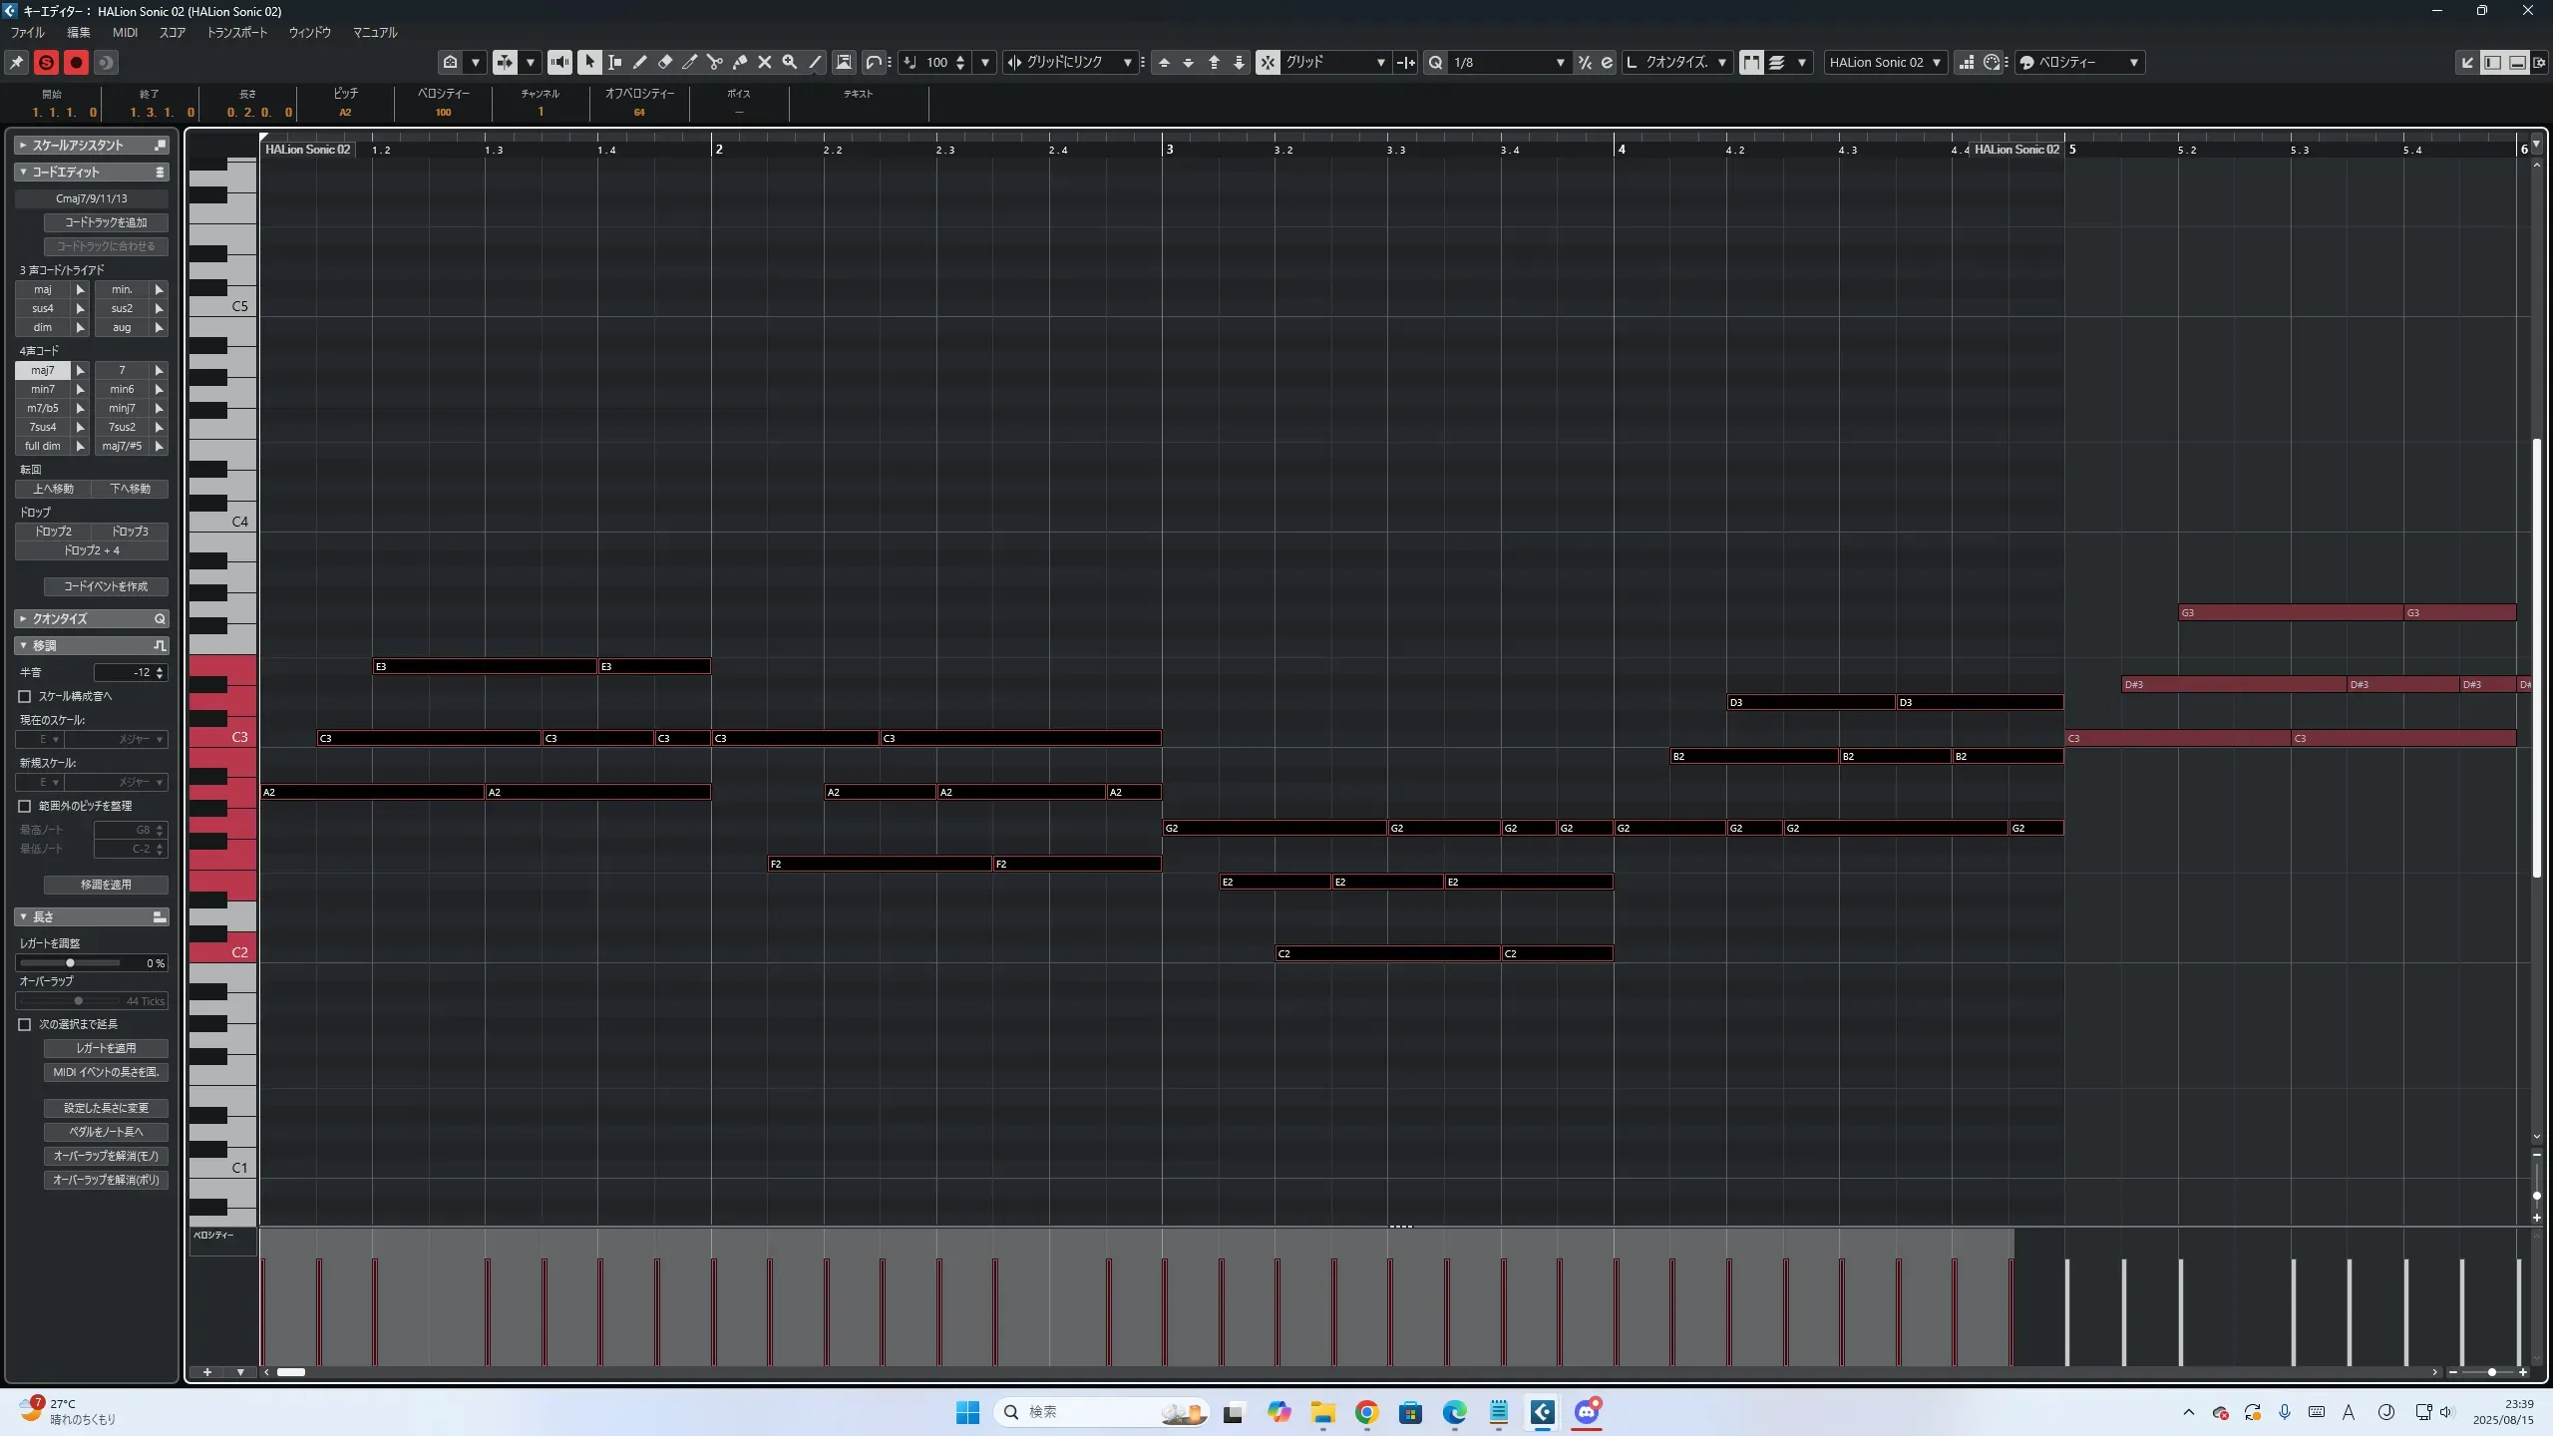Select the Mute X tool

coord(765,62)
